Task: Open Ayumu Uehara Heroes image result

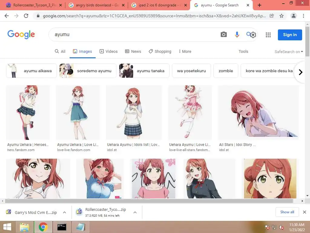Action: click(x=28, y=113)
